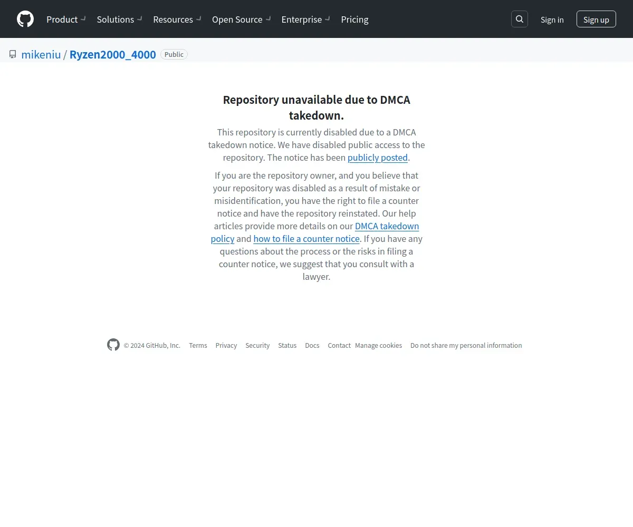Expand the Open Source menu

pos(241,19)
